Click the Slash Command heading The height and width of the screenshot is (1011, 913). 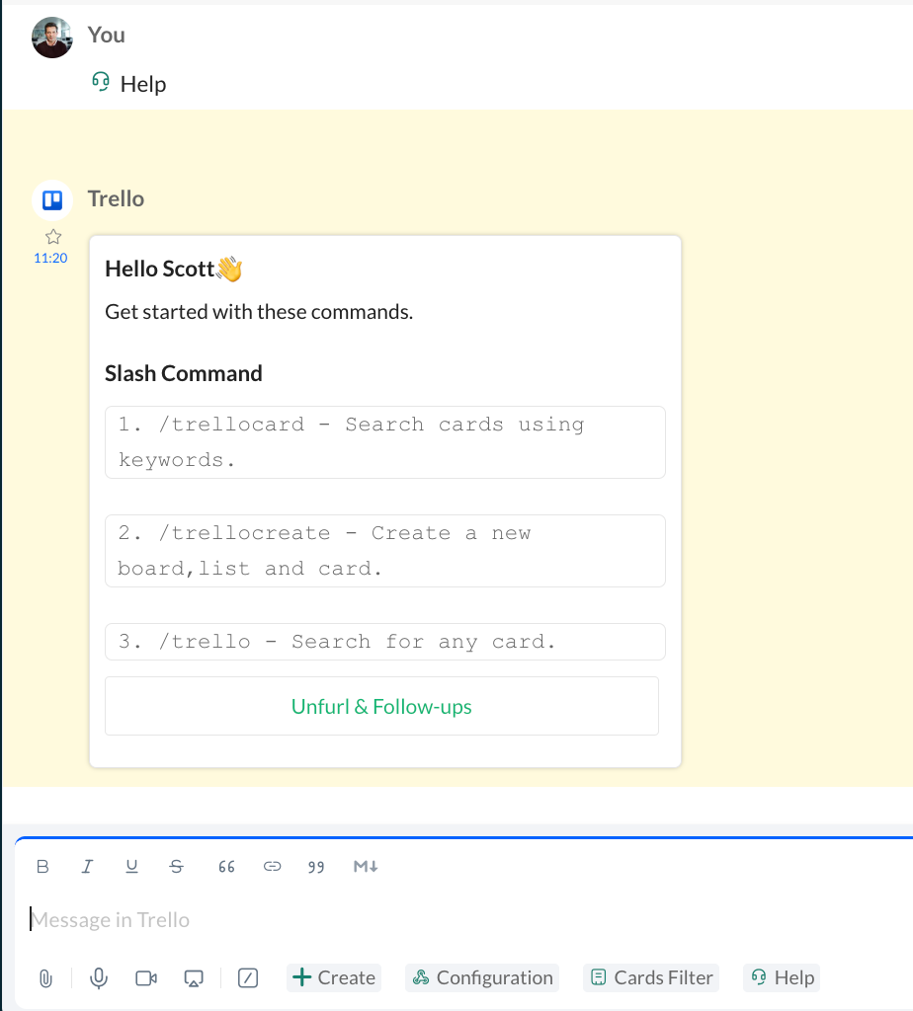pyautogui.click(x=184, y=373)
